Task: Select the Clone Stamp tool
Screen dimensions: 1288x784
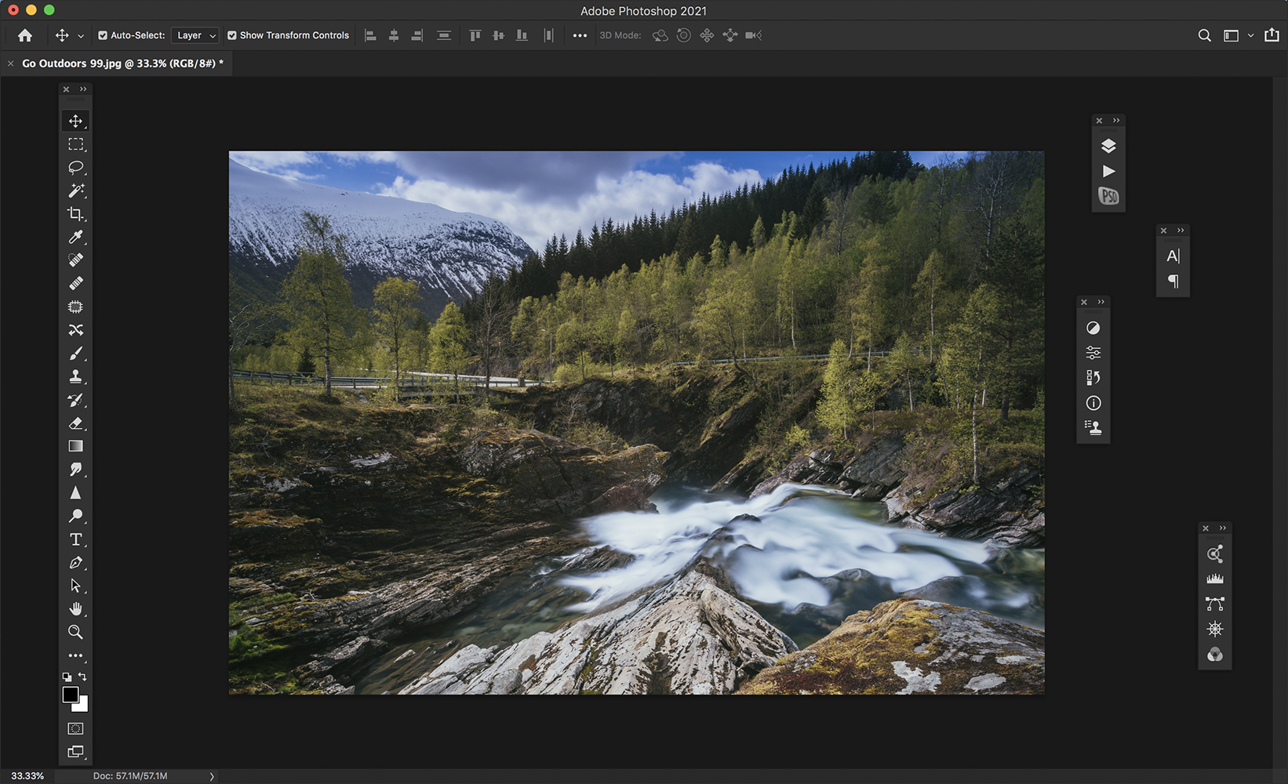Action: click(x=75, y=376)
